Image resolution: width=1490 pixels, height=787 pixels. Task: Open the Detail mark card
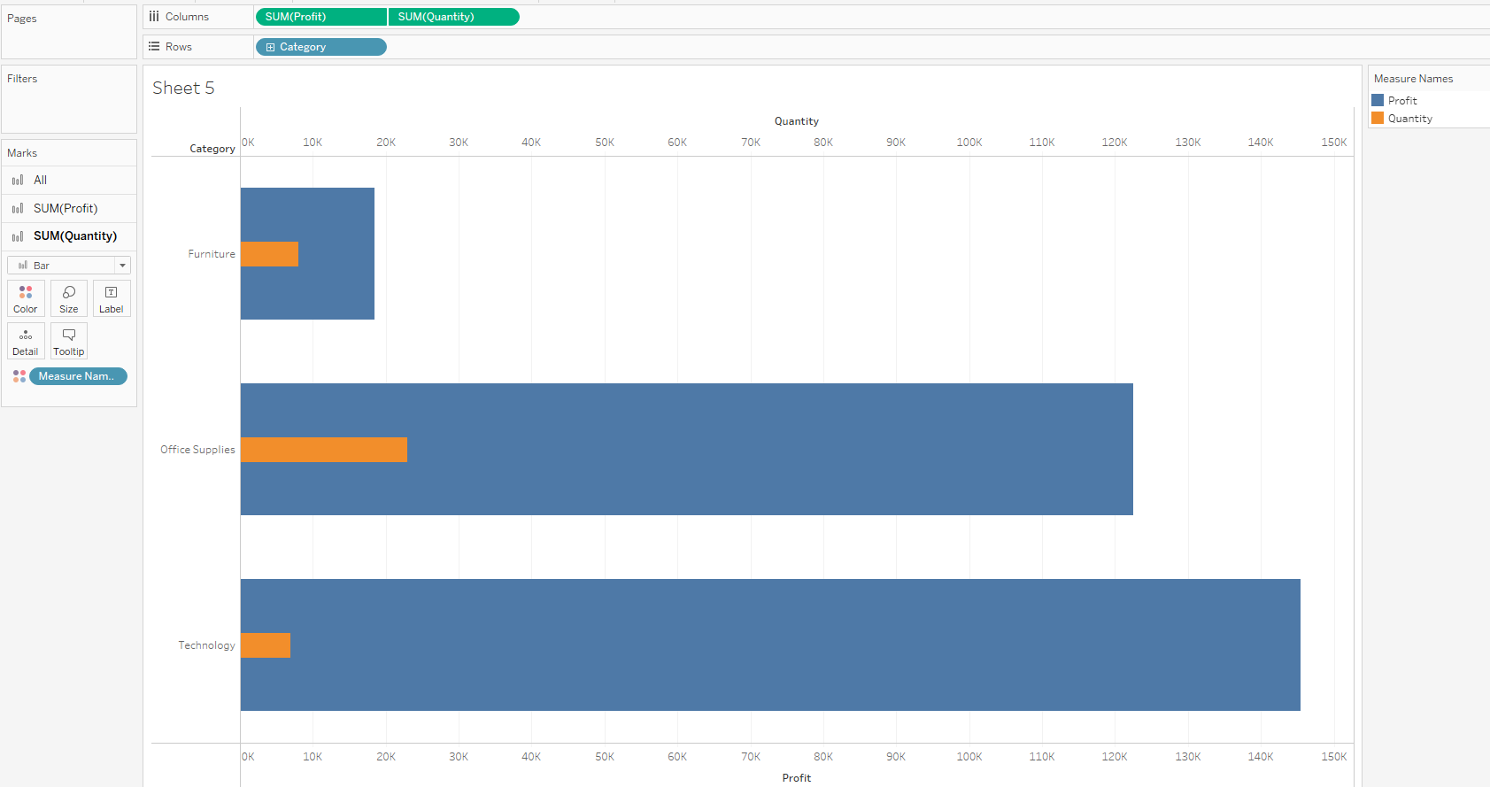[26, 341]
